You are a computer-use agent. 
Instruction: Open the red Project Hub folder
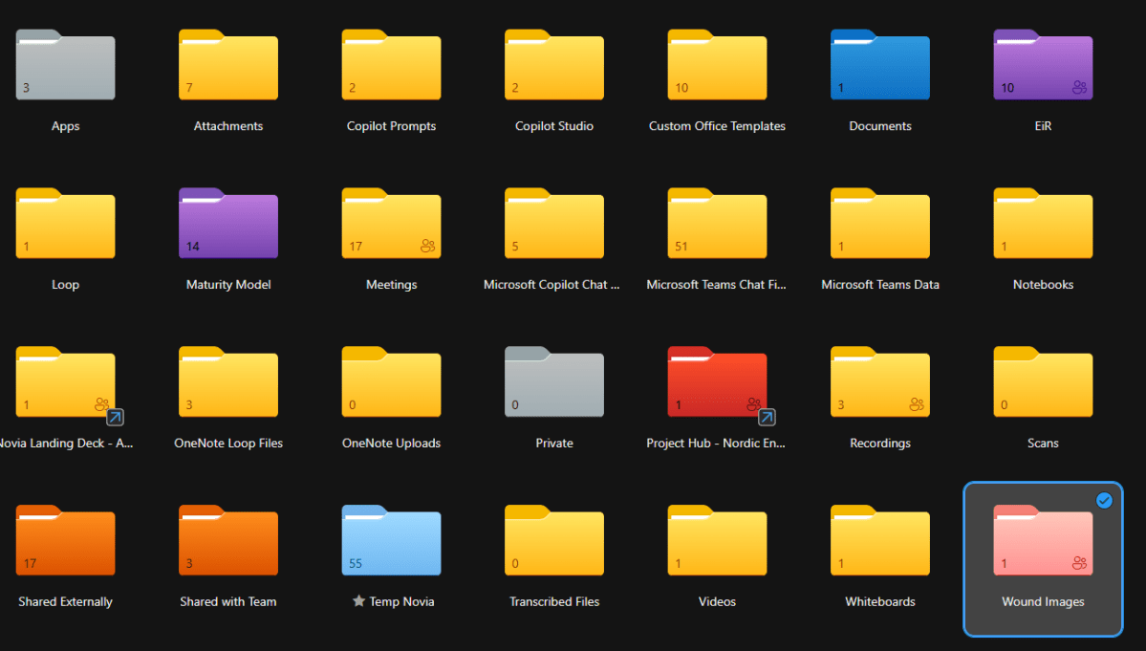[717, 382]
